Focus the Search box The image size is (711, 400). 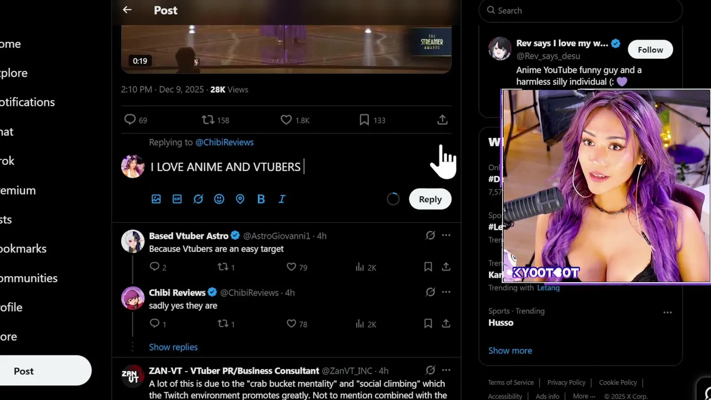(x=580, y=11)
